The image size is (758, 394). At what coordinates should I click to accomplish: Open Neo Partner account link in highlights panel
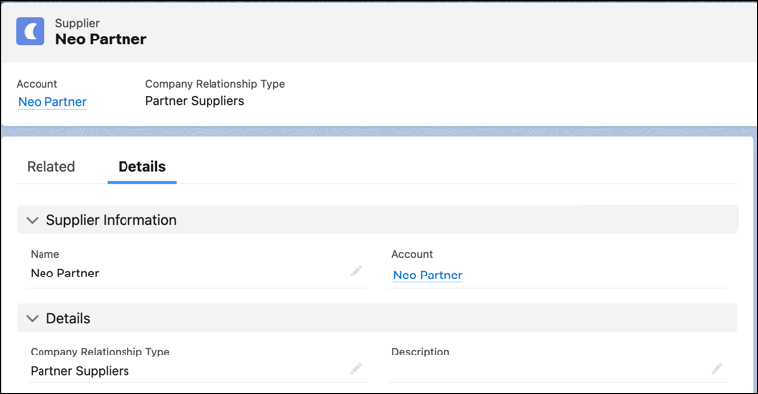(52, 102)
